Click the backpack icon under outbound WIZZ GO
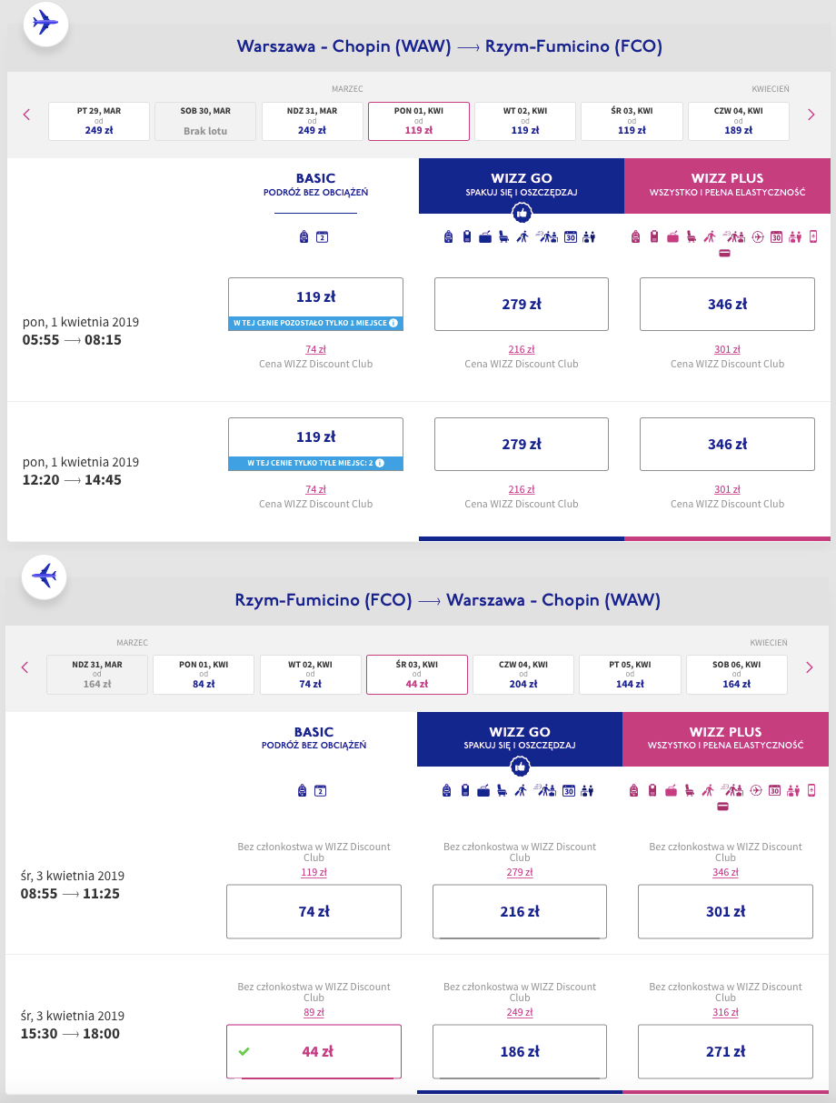 pyautogui.click(x=448, y=237)
